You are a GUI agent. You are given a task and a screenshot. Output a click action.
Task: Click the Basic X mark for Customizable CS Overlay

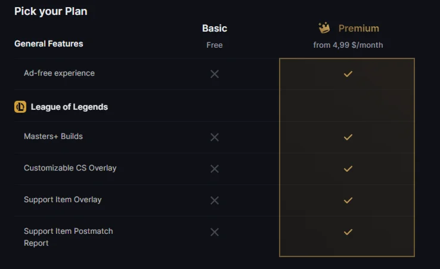[215, 169]
